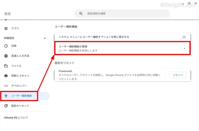Open 設定のリセット in the sidebar

point(20,106)
